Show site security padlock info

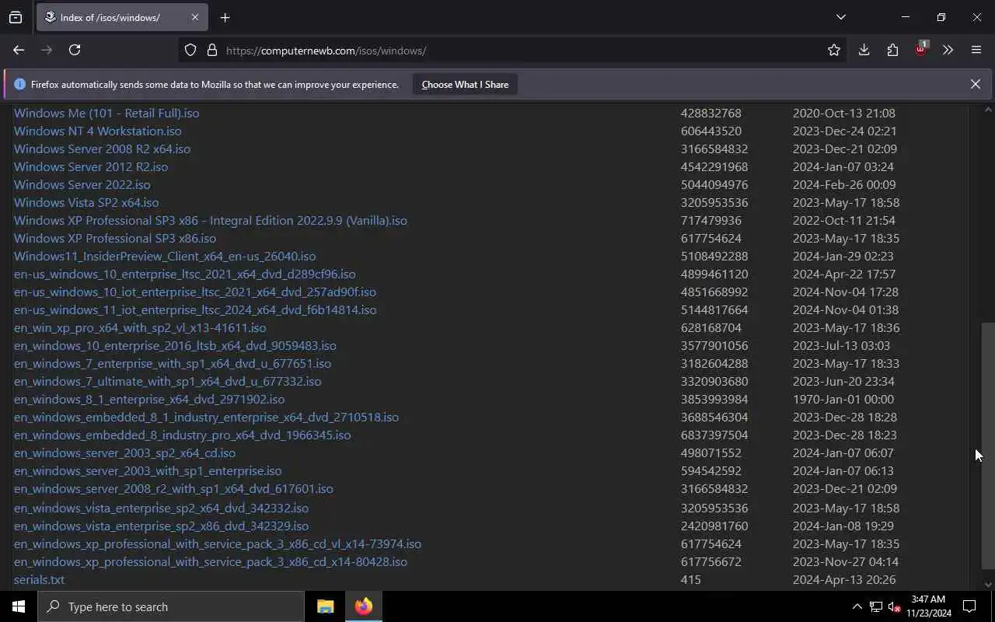click(211, 50)
